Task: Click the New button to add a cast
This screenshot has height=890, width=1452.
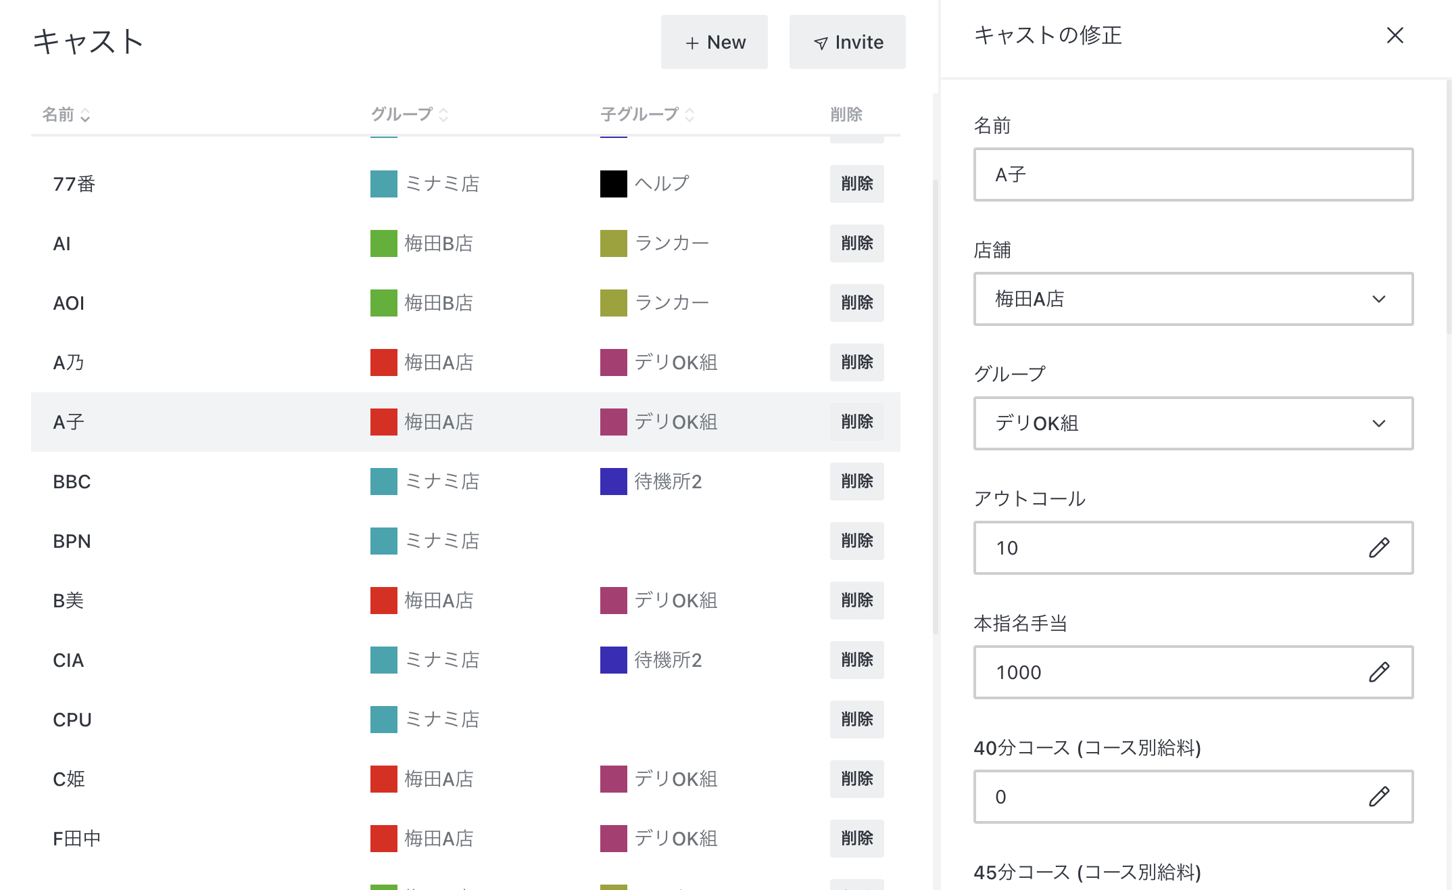Action: 714,42
